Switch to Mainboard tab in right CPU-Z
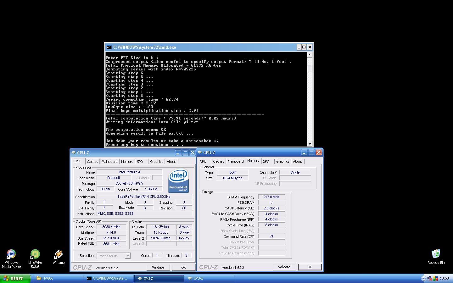This screenshot has height=283, width=453. tap(236, 161)
